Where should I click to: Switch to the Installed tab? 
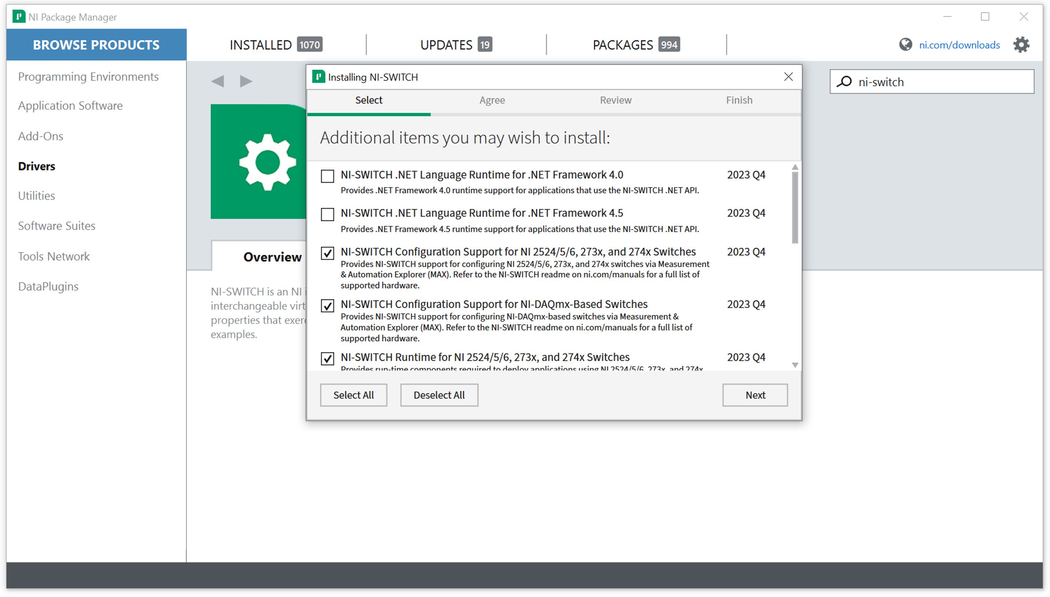(276, 45)
